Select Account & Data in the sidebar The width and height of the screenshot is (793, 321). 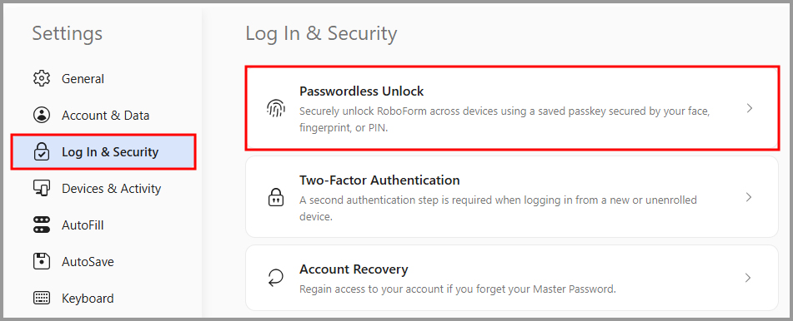point(106,115)
